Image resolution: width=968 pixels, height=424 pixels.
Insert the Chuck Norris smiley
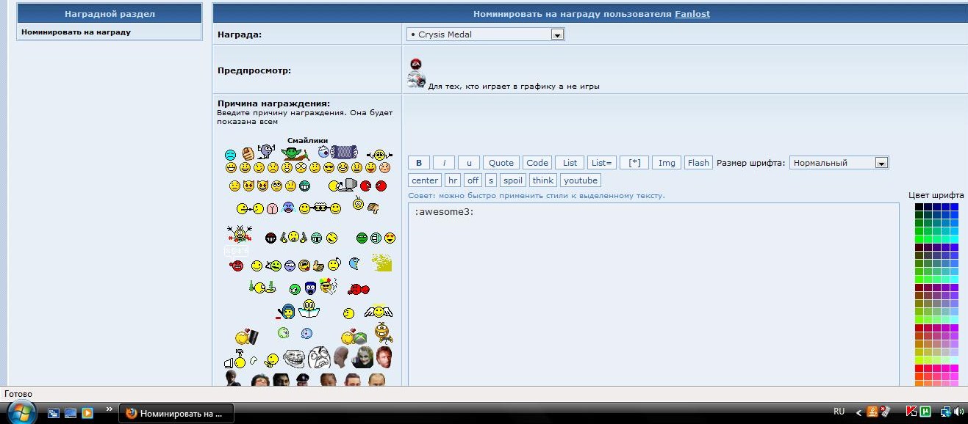point(384,357)
